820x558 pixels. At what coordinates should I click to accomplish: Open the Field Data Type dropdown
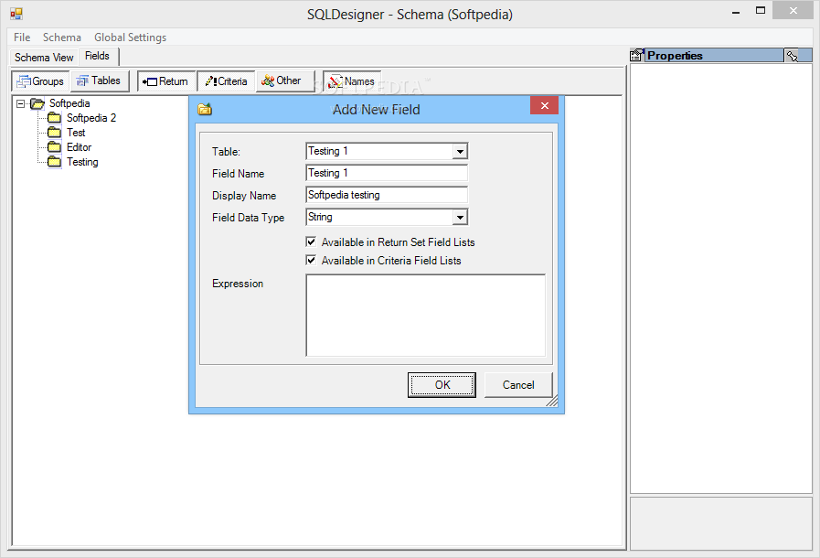460,217
